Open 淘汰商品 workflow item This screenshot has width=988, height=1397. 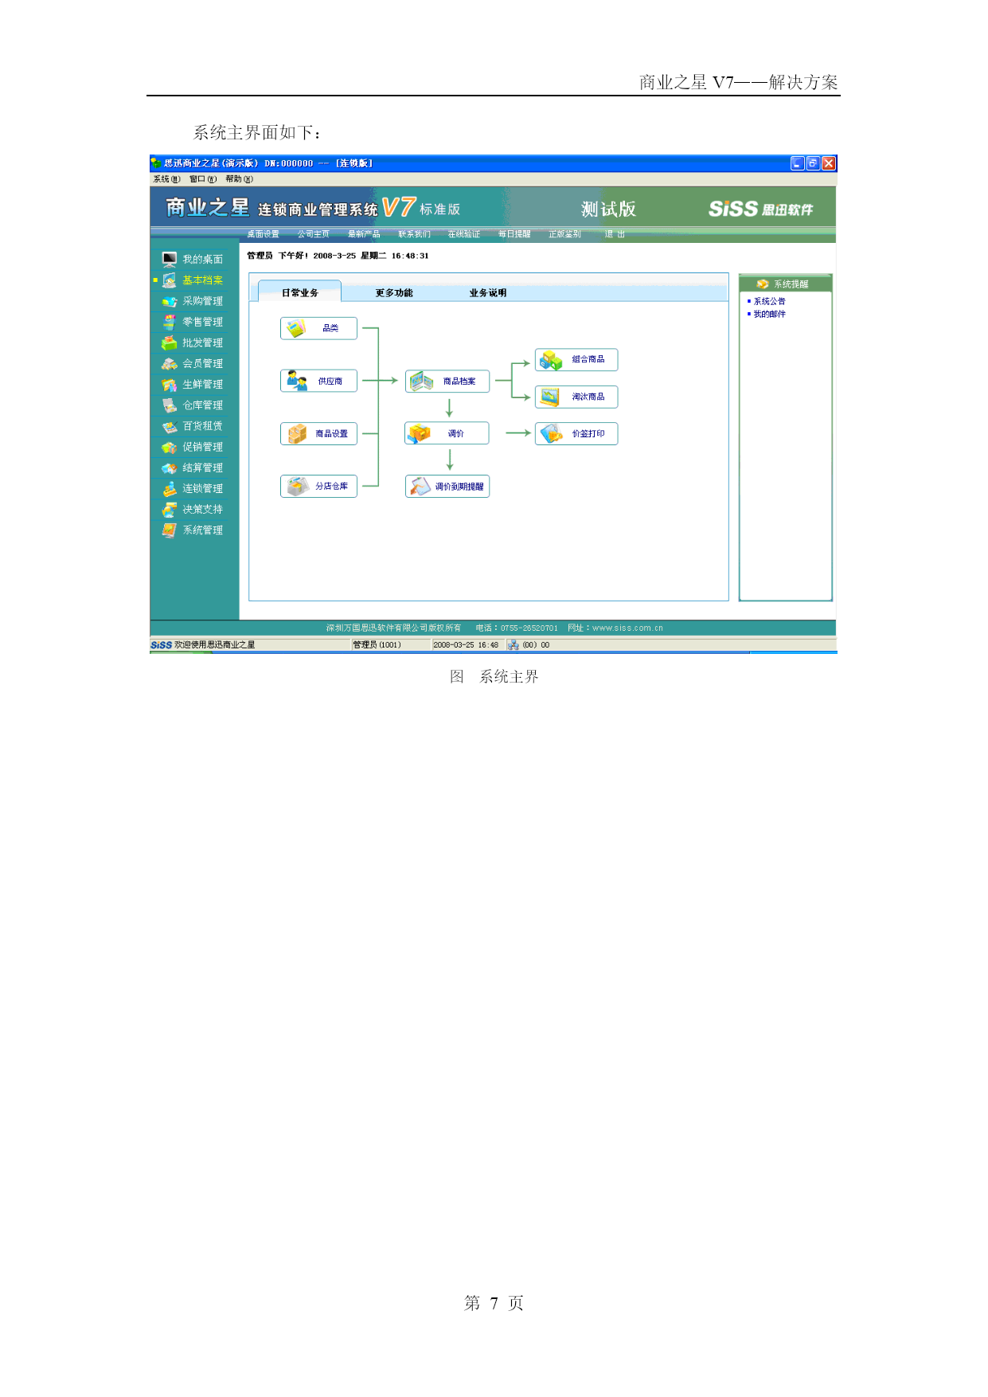click(x=576, y=397)
